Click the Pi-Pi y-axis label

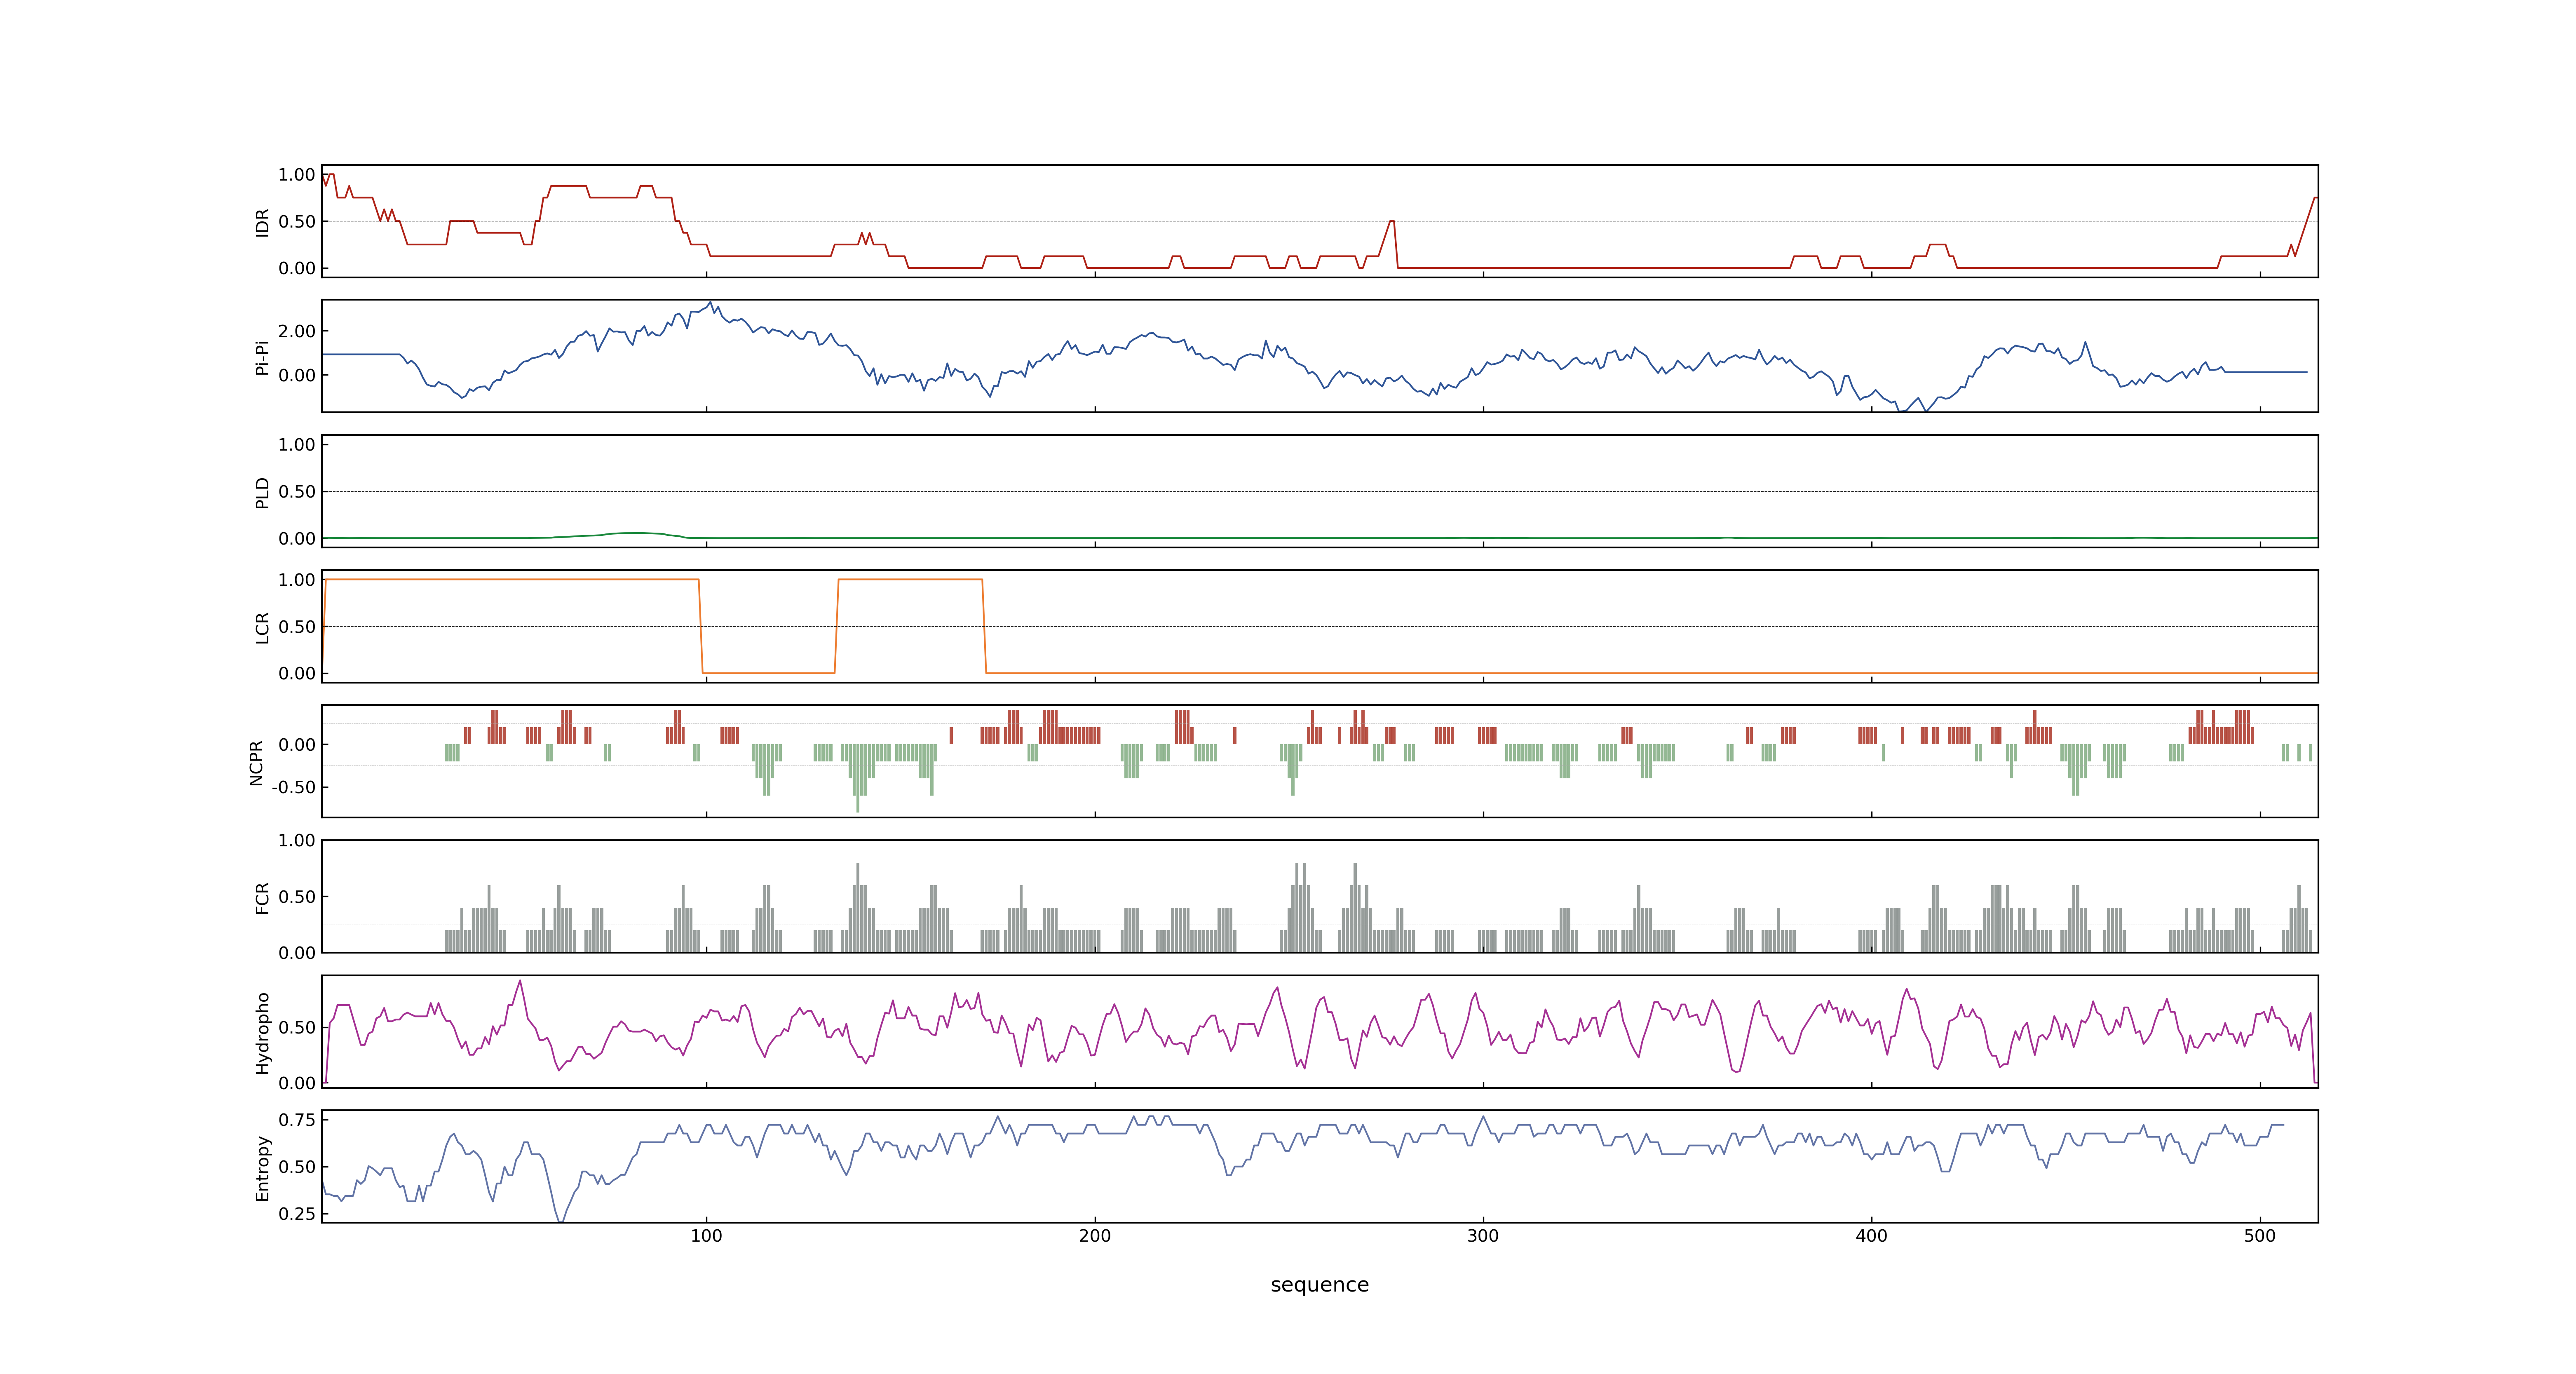[262, 357]
